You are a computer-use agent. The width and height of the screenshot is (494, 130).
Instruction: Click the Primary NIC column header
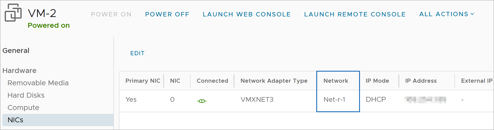[x=143, y=81]
